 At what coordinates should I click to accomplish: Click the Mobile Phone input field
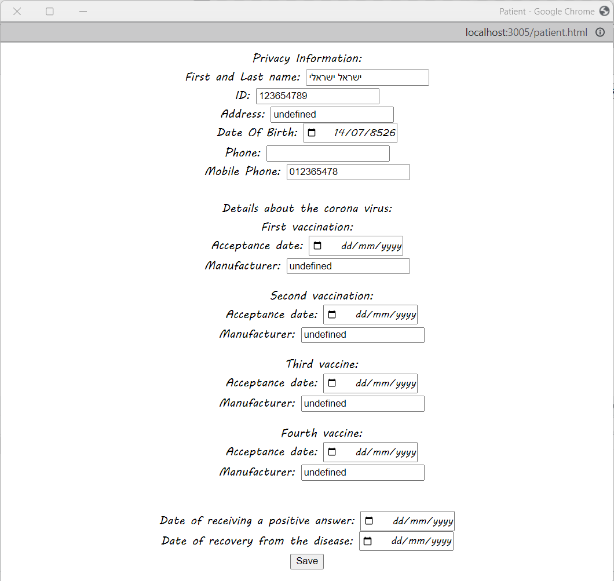click(348, 172)
